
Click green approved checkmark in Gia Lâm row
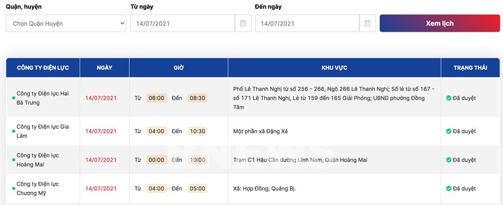point(448,131)
